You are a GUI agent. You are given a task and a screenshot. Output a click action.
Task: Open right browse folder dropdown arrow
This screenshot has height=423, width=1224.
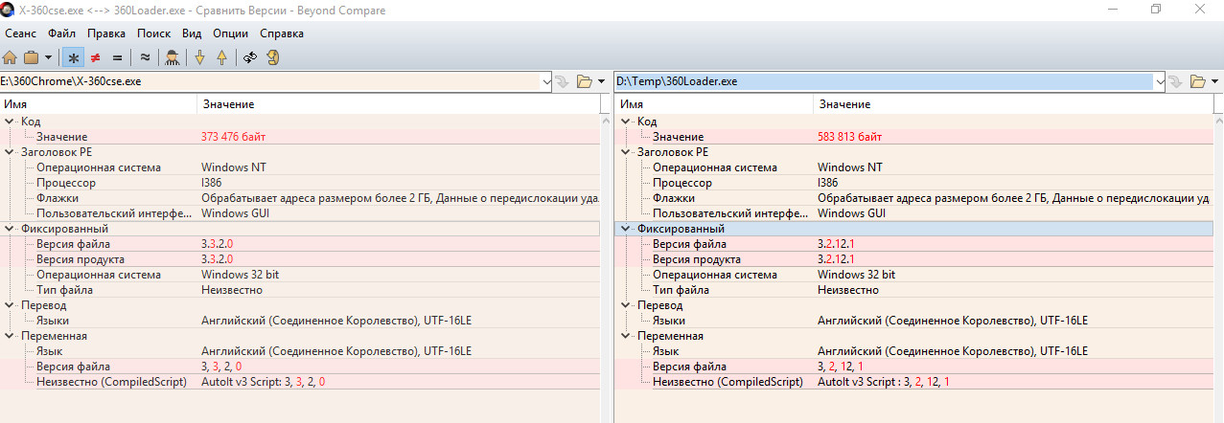(1213, 81)
